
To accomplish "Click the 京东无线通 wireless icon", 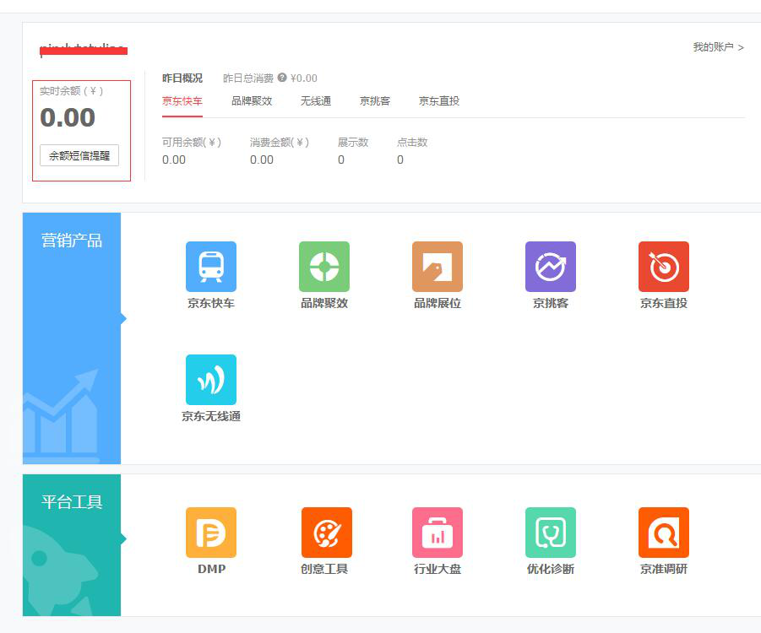I will coord(211,380).
